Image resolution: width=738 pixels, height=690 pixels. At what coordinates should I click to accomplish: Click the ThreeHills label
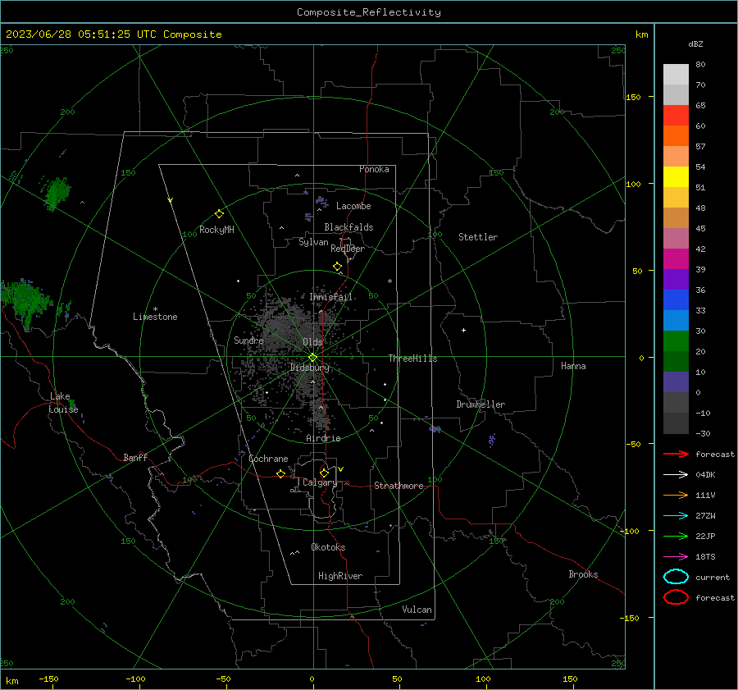tap(412, 359)
